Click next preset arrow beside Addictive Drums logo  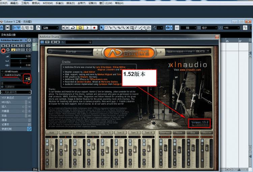click(x=161, y=52)
